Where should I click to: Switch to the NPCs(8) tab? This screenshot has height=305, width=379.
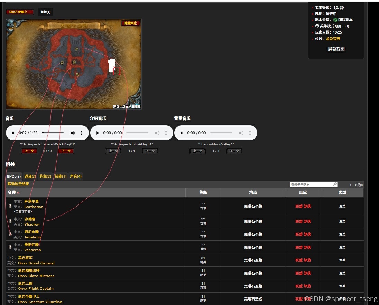[x=14, y=176]
